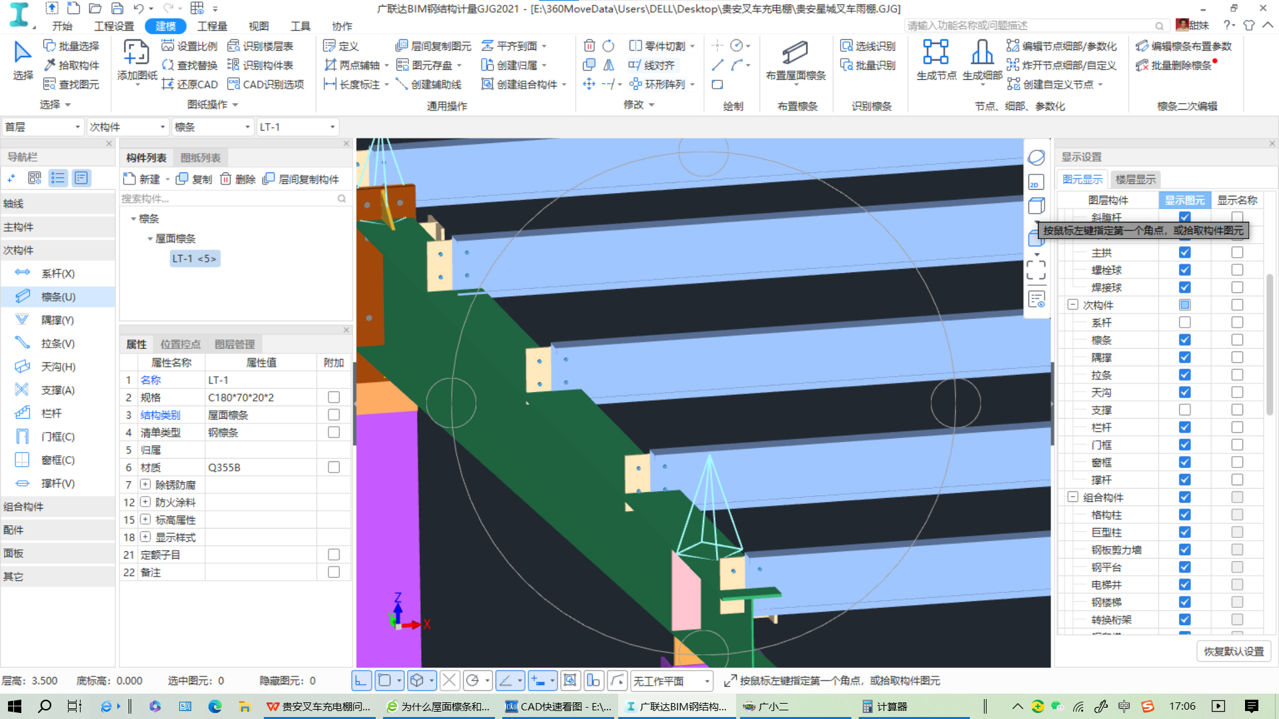The height and width of the screenshot is (719, 1279).
Task: Enable 檩条 show-name checkbox
Action: pyautogui.click(x=1237, y=340)
